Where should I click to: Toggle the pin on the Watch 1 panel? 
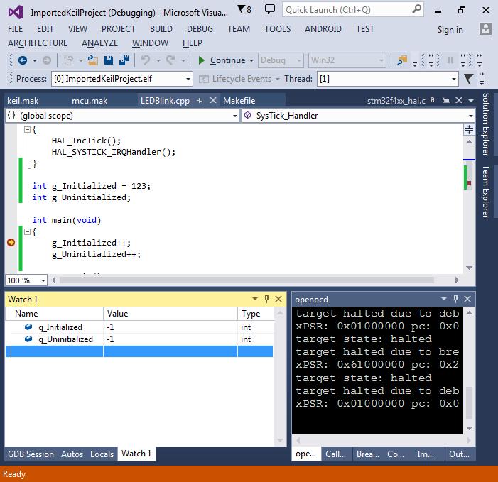click(267, 300)
